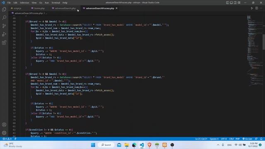Open the Go menu
265x149 pixels.
tap(41, 3)
